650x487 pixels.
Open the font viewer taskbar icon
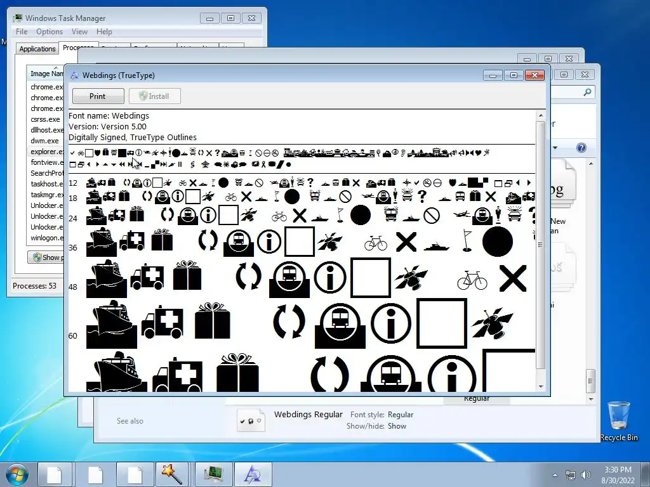253,474
